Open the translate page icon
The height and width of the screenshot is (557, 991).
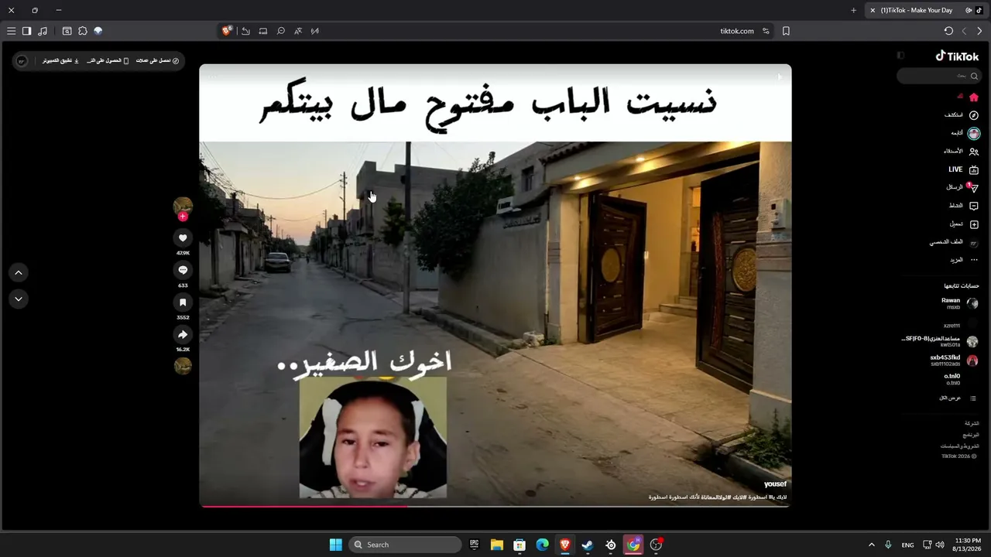pos(298,31)
